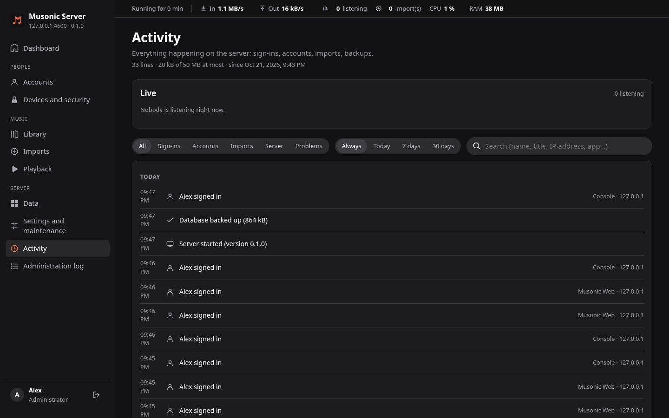This screenshot has width=669, height=418.
Task: Select the Always time range
Action: click(x=351, y=146)
